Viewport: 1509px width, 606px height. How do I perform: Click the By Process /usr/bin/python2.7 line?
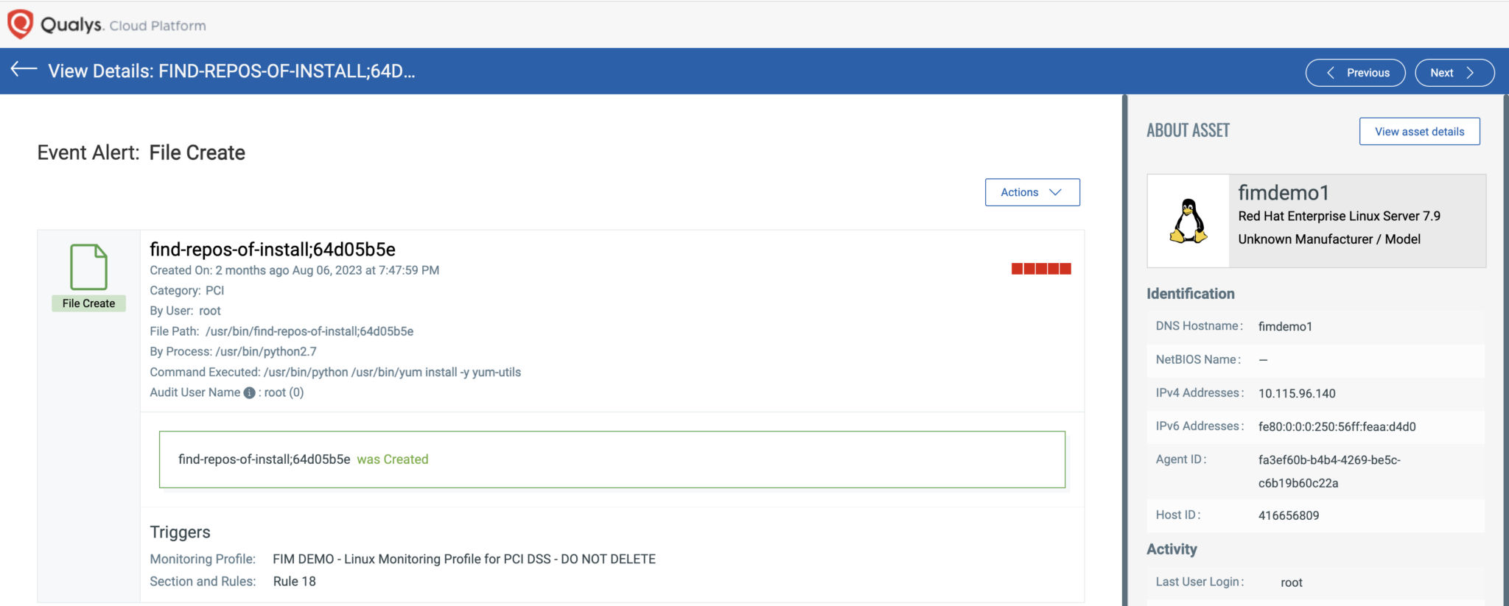(x=233, y=352)
